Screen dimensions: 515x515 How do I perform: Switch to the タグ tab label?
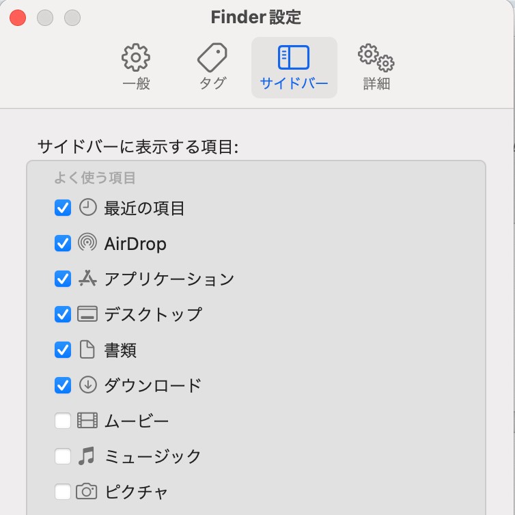[x=212, y=83]
